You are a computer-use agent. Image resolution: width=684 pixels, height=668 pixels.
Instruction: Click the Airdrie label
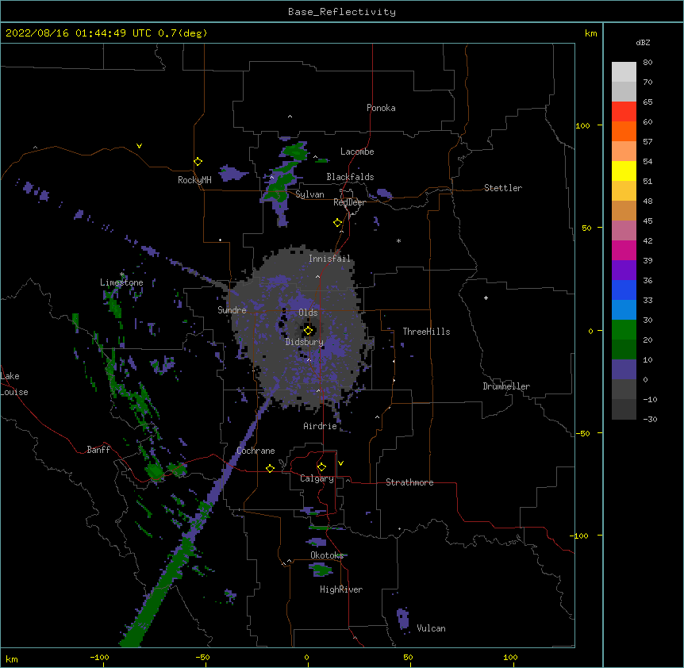(321, 426)
